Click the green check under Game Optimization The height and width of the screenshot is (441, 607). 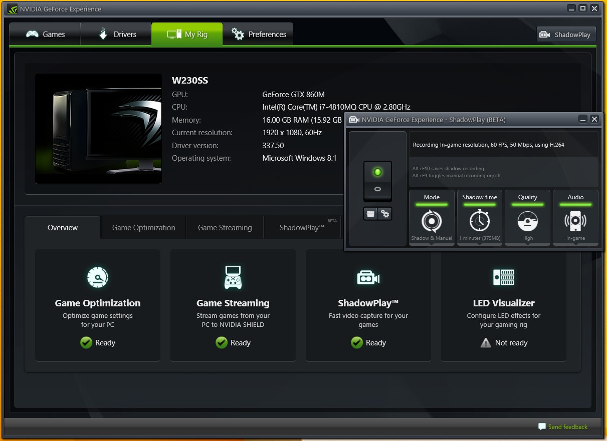click(x=86, y=342)
